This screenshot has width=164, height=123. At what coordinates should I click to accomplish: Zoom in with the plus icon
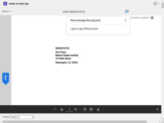[x=91, y=109]
